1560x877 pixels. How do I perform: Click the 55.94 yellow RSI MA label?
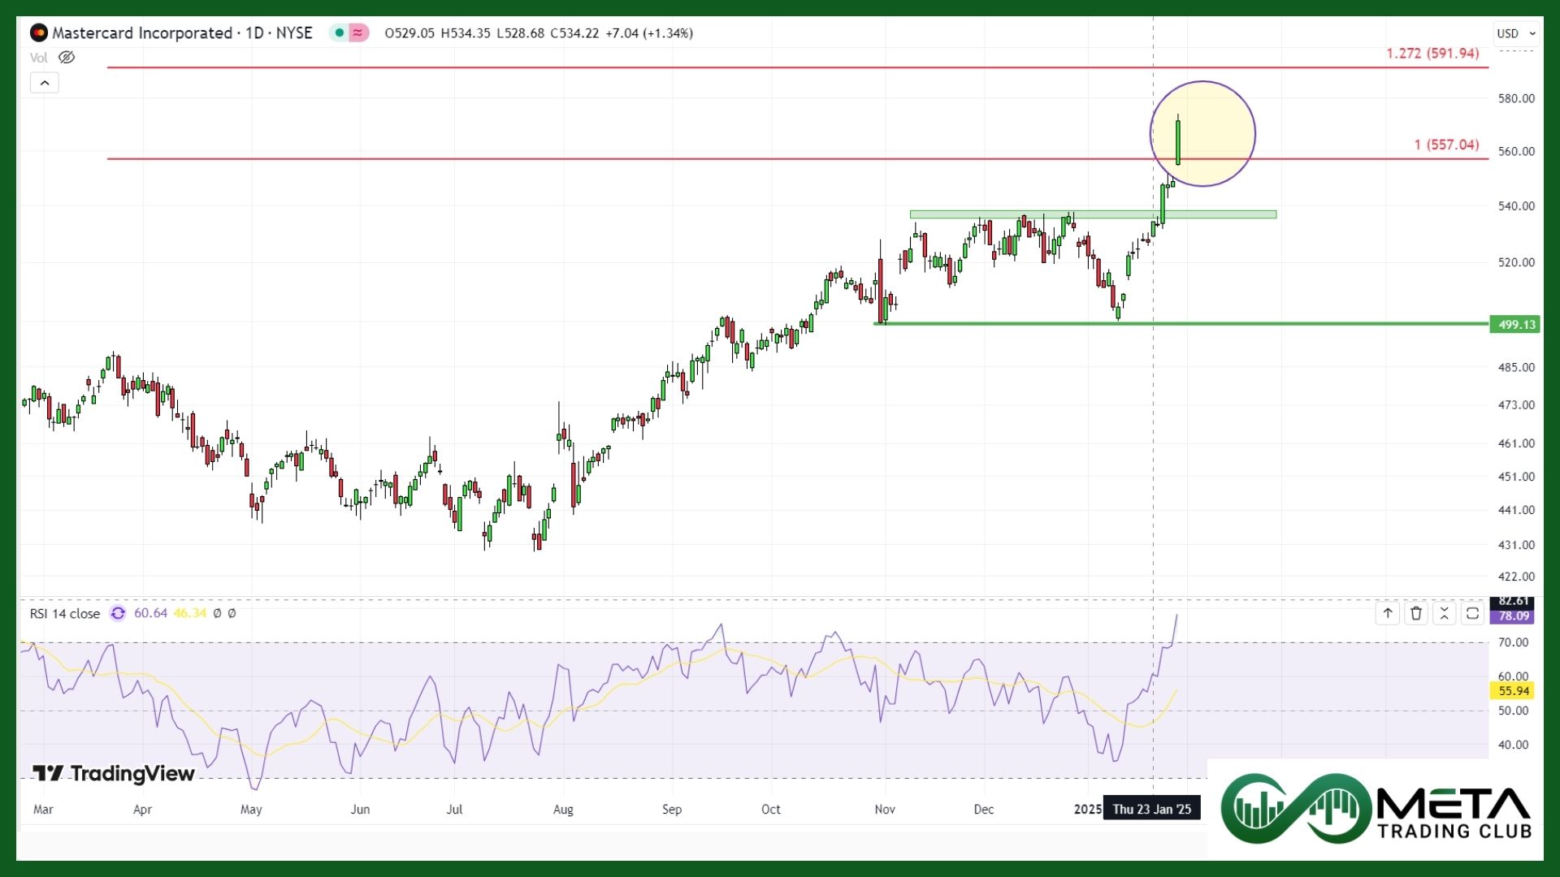point(1511,691)
